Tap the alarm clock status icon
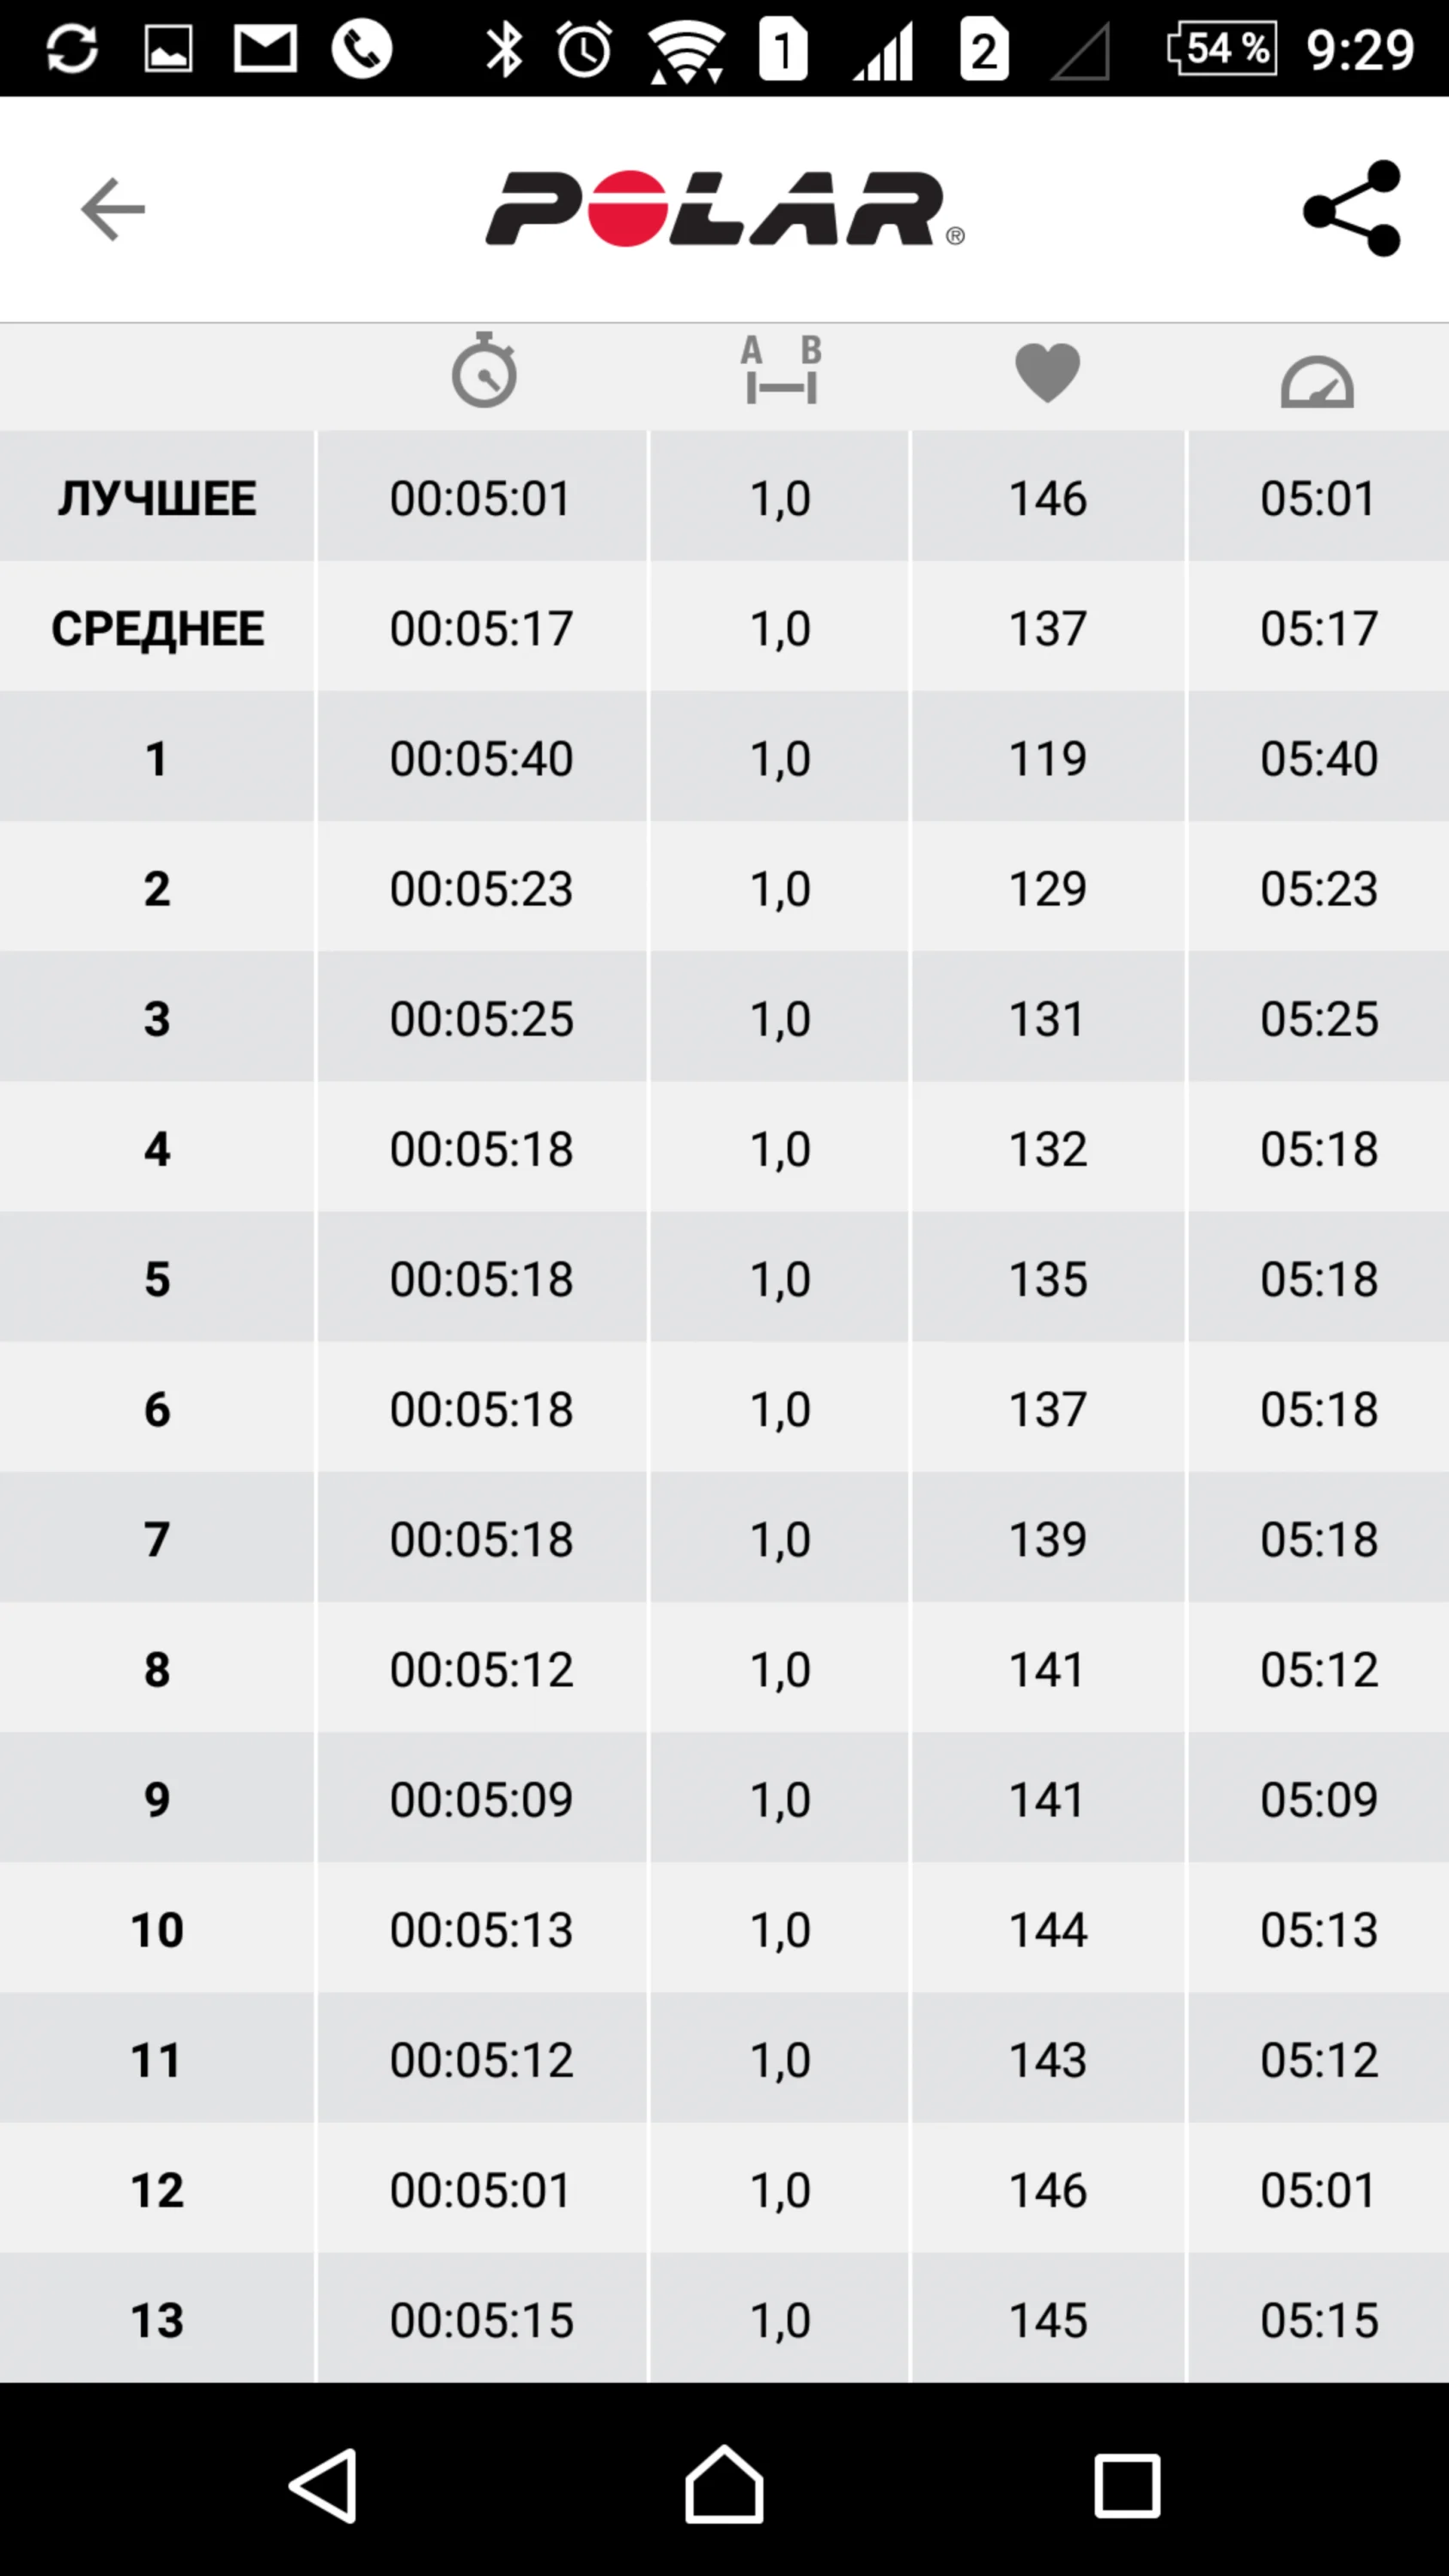The width and height of the screenshot is (1449, 2576). (584, 49)
